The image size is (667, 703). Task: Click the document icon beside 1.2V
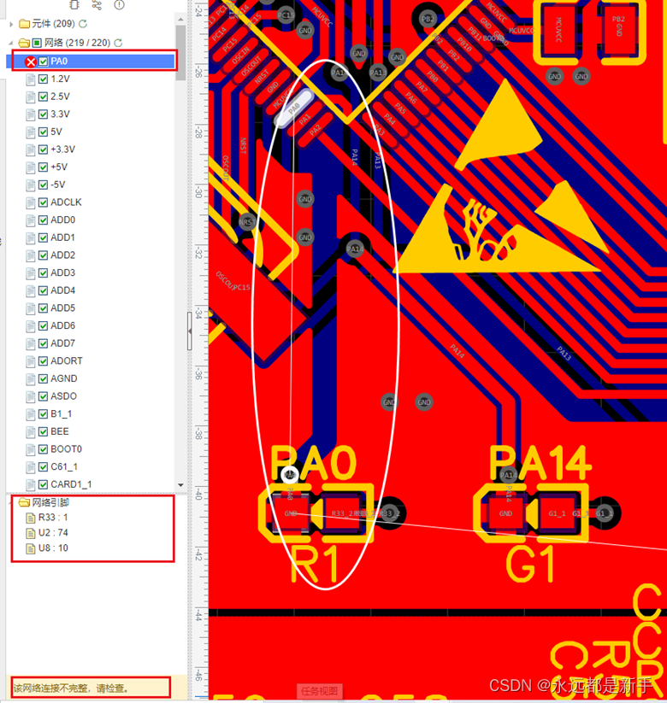(x=31, y=79)
